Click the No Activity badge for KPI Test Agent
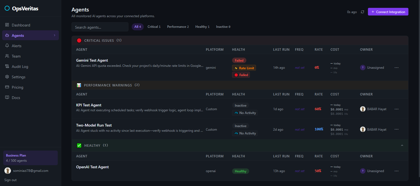420x186 pixels. click(x=245, y=113)
